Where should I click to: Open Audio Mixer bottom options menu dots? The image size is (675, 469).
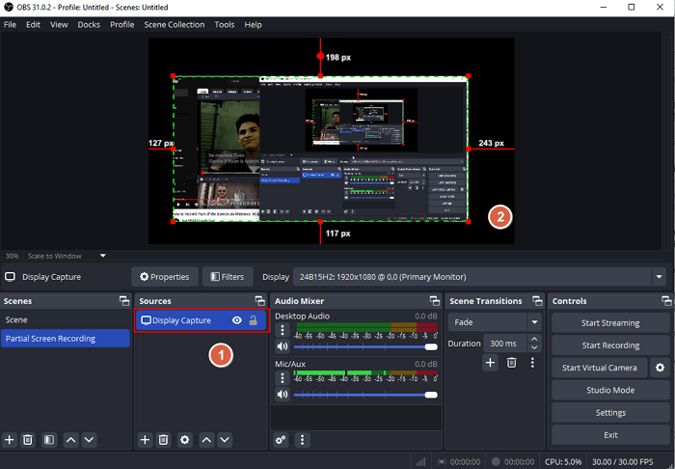(302, 440)
